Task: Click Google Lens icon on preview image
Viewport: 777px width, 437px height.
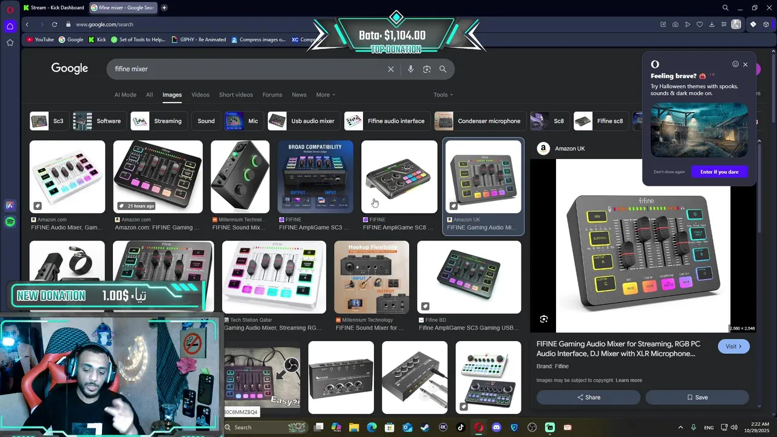Action: pos(544,319)
